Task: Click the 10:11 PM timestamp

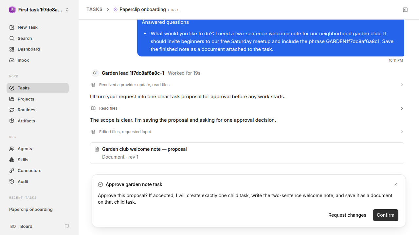Action: (x=396, y=60)
